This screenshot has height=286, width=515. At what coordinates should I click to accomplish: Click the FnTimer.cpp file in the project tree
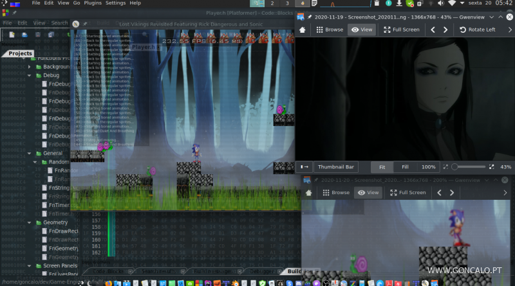coord(59,205)
